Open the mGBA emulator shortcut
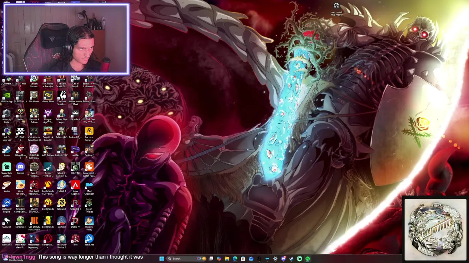The width and height of the screenshot is (469, 263). (75, 151)
